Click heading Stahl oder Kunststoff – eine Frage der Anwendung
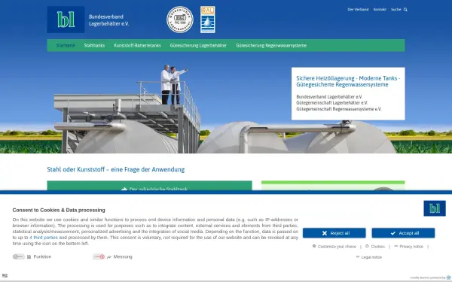The width and height of the screenshot is (452, 282). pyautogui.click(x=115, y=169)
